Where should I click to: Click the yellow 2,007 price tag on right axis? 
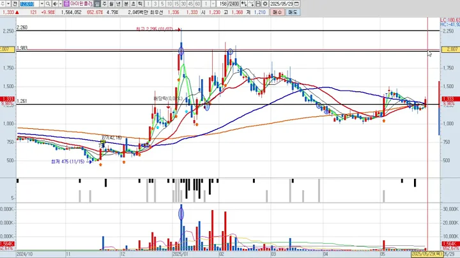450,49
